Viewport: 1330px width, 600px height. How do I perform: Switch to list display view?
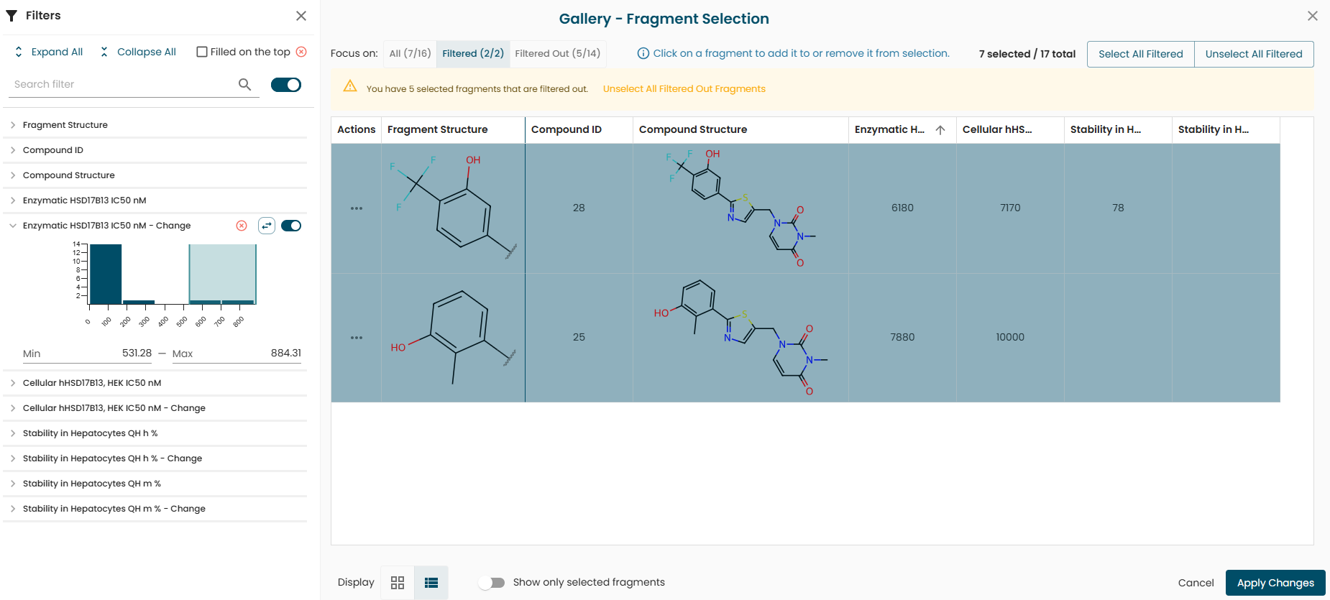(x=431, y=583)
